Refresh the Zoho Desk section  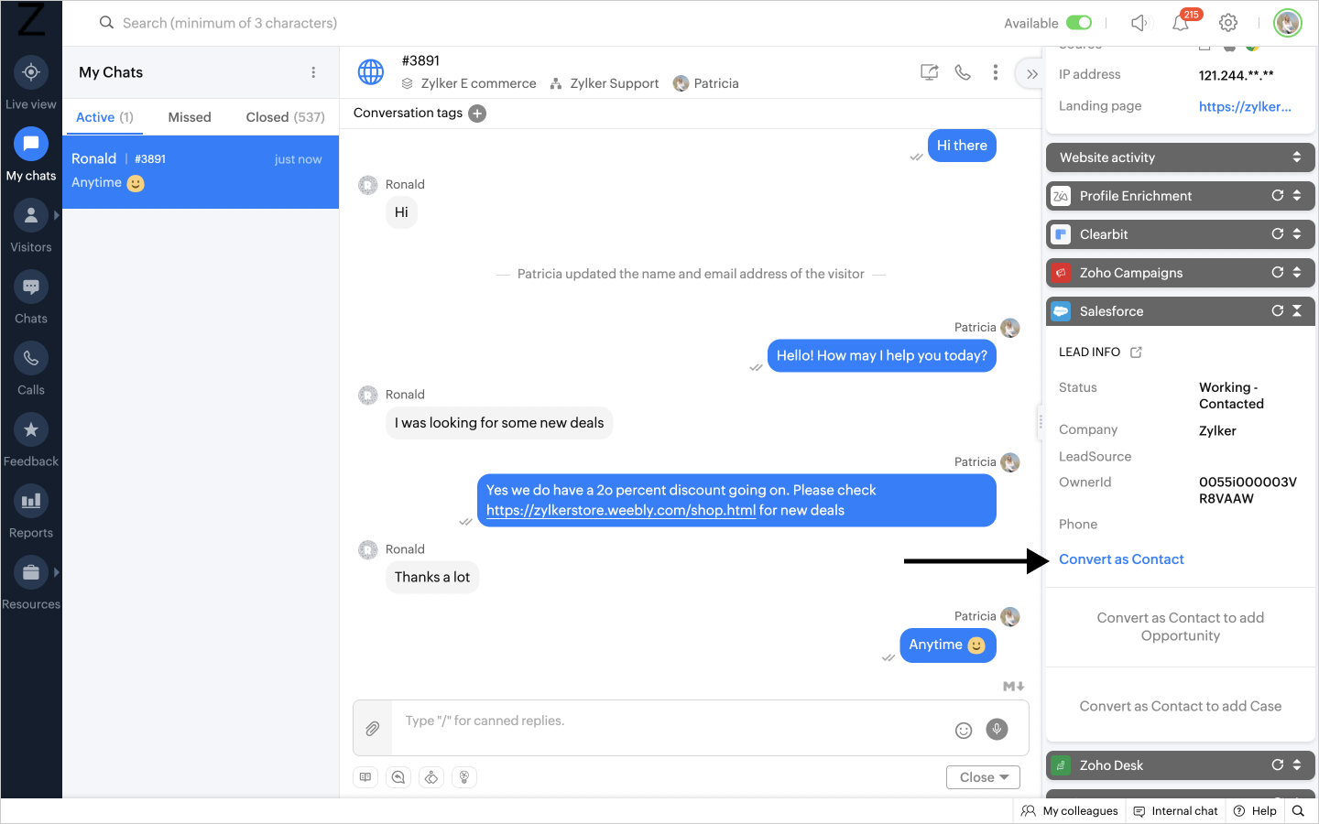pyautogui.click(x=1277, y=765)
